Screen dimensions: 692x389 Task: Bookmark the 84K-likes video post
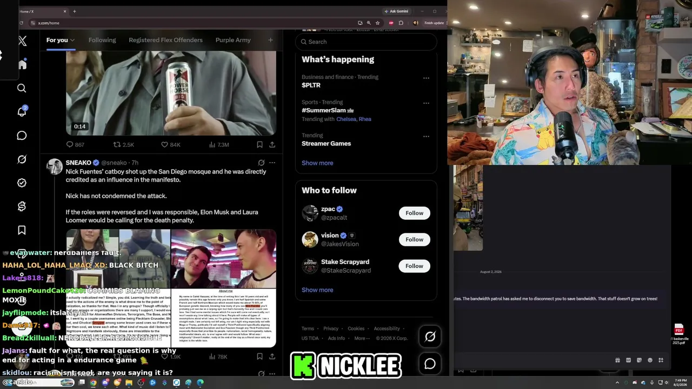pyautogui.click(x=259, y=145)
